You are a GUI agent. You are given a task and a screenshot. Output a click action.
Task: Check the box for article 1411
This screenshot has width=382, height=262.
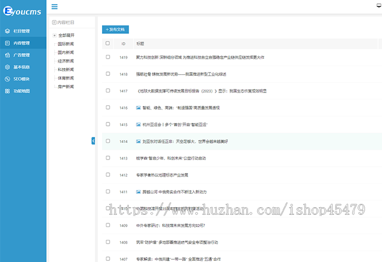[108, 191]
